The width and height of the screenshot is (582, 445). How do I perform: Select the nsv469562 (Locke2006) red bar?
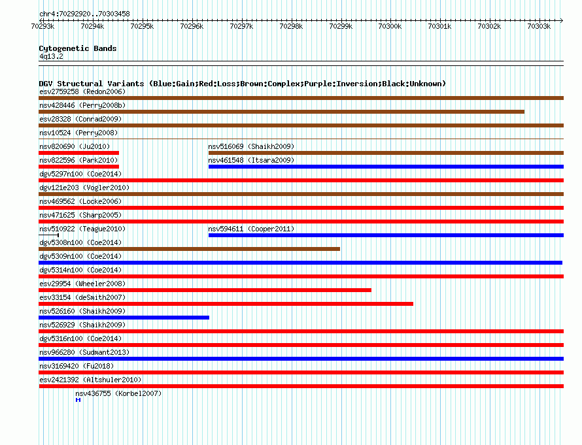pyautogui.click(x=301, y=208)
